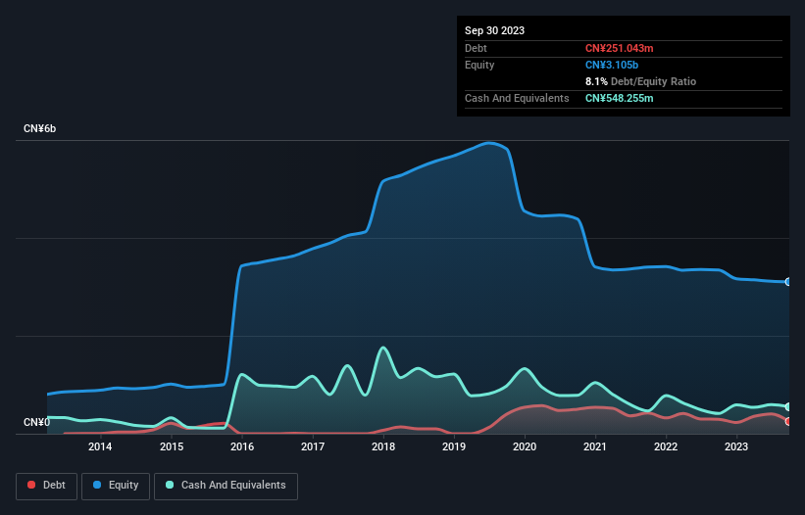Click the blue Equity legend dot

tap(97, 485)
